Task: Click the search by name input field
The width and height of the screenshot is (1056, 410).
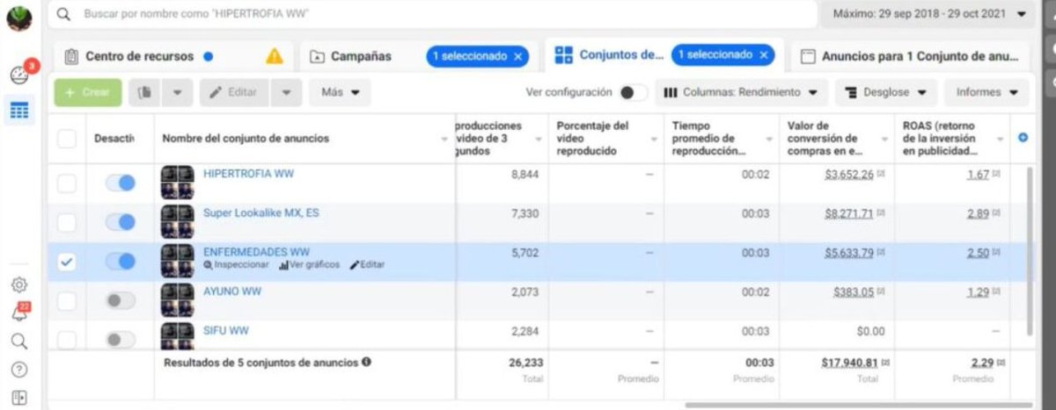Action: click(x=431, y=15)
